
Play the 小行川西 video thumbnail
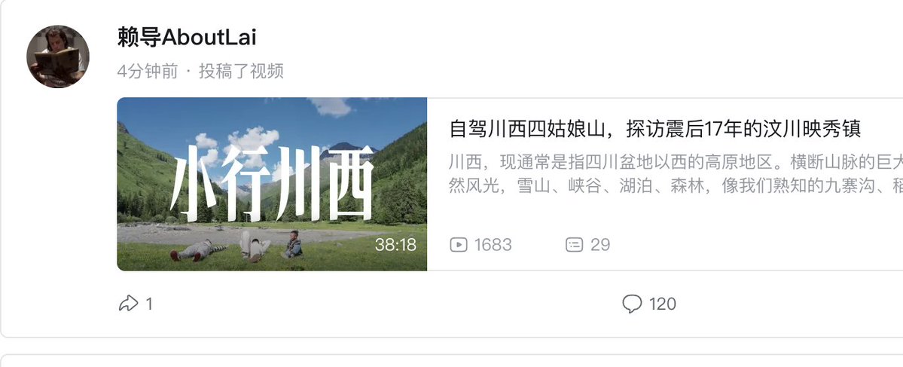pyautogui.click(x=272, y=184)
